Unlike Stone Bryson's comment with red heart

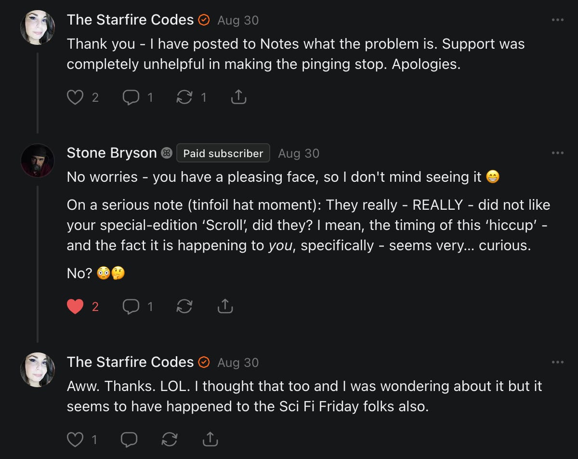[x=75, y=307]
